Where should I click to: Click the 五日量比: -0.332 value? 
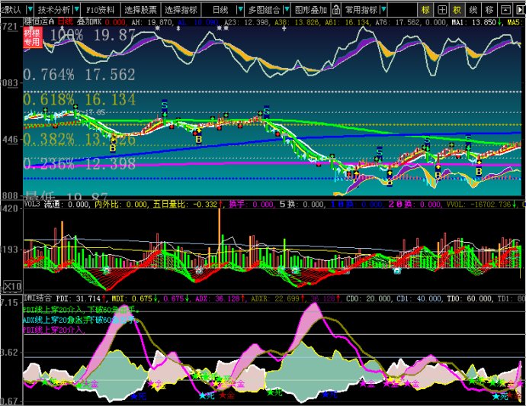[188, 205]
